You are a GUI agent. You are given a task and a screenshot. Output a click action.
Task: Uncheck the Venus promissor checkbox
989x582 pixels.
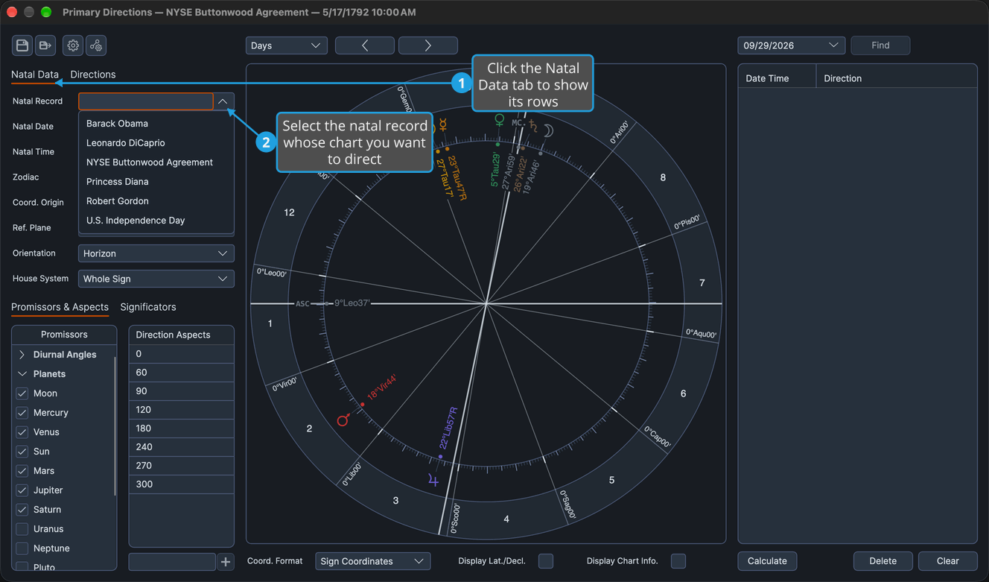click(22, 432)
